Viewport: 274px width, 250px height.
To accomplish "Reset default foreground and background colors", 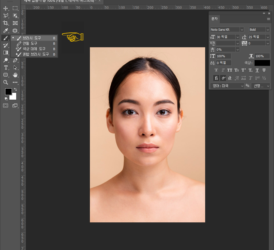I will click(6, 99).
